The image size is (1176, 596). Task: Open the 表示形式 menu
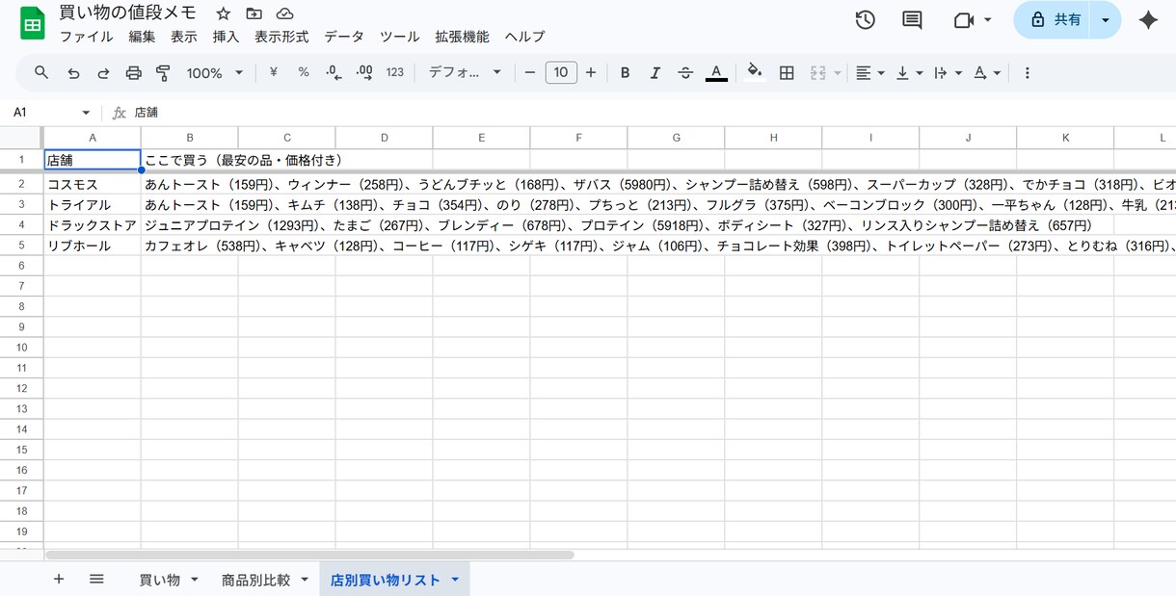coord(281,37)
